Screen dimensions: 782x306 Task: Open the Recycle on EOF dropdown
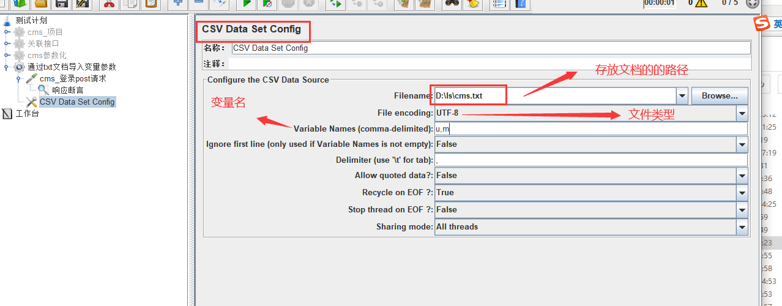click(x=742, y=193)
